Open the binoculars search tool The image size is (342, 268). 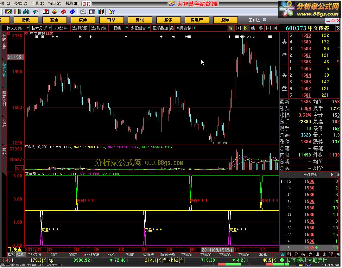26,12
